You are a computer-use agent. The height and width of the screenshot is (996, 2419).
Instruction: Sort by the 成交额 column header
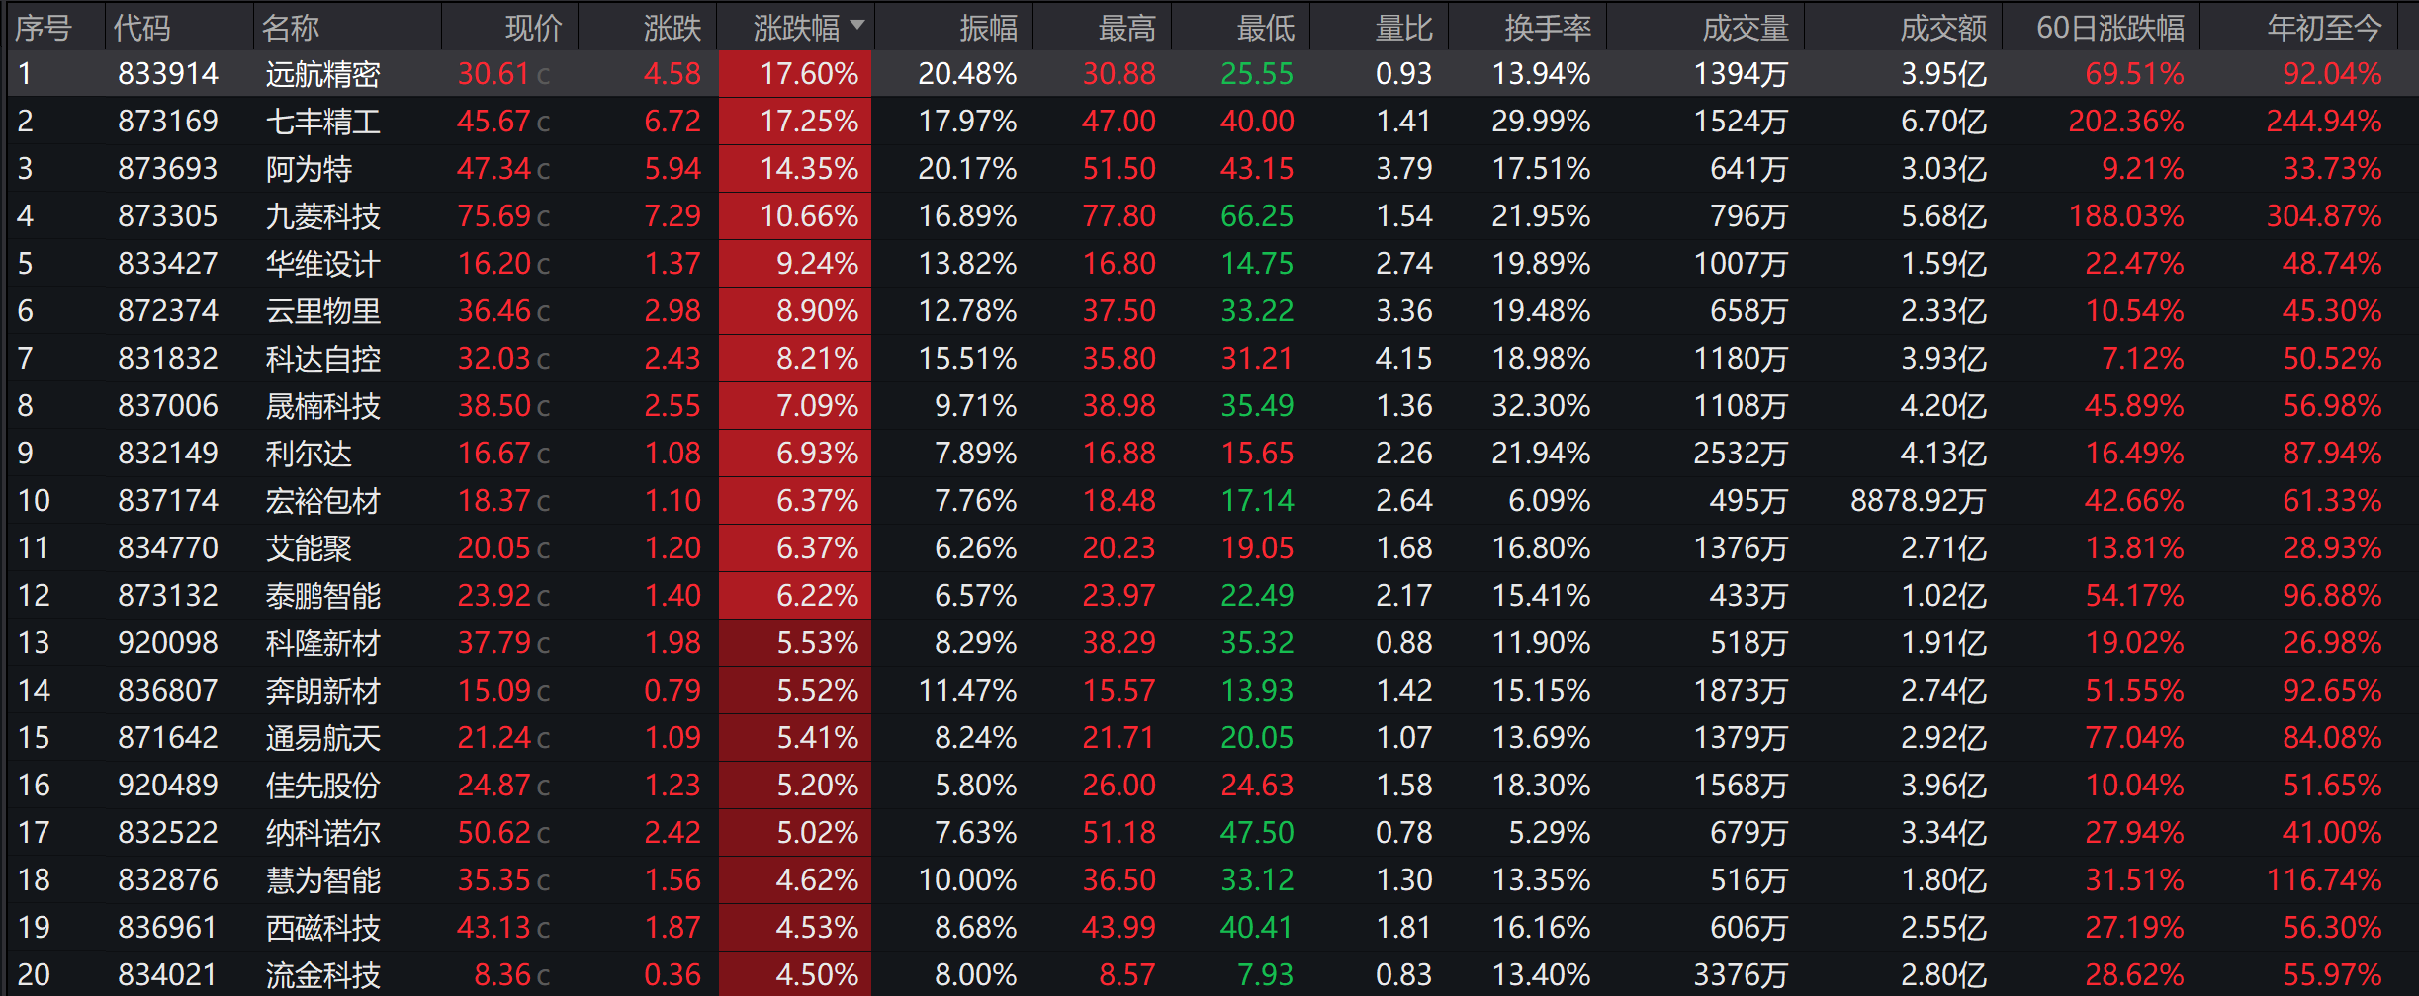pos(1943,28)
